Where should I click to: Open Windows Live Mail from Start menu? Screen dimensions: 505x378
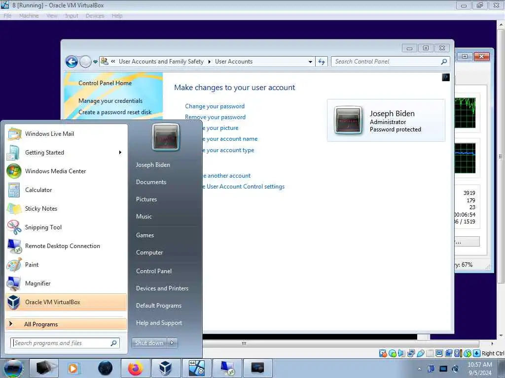pyautogui.click(x=66, y=134)
